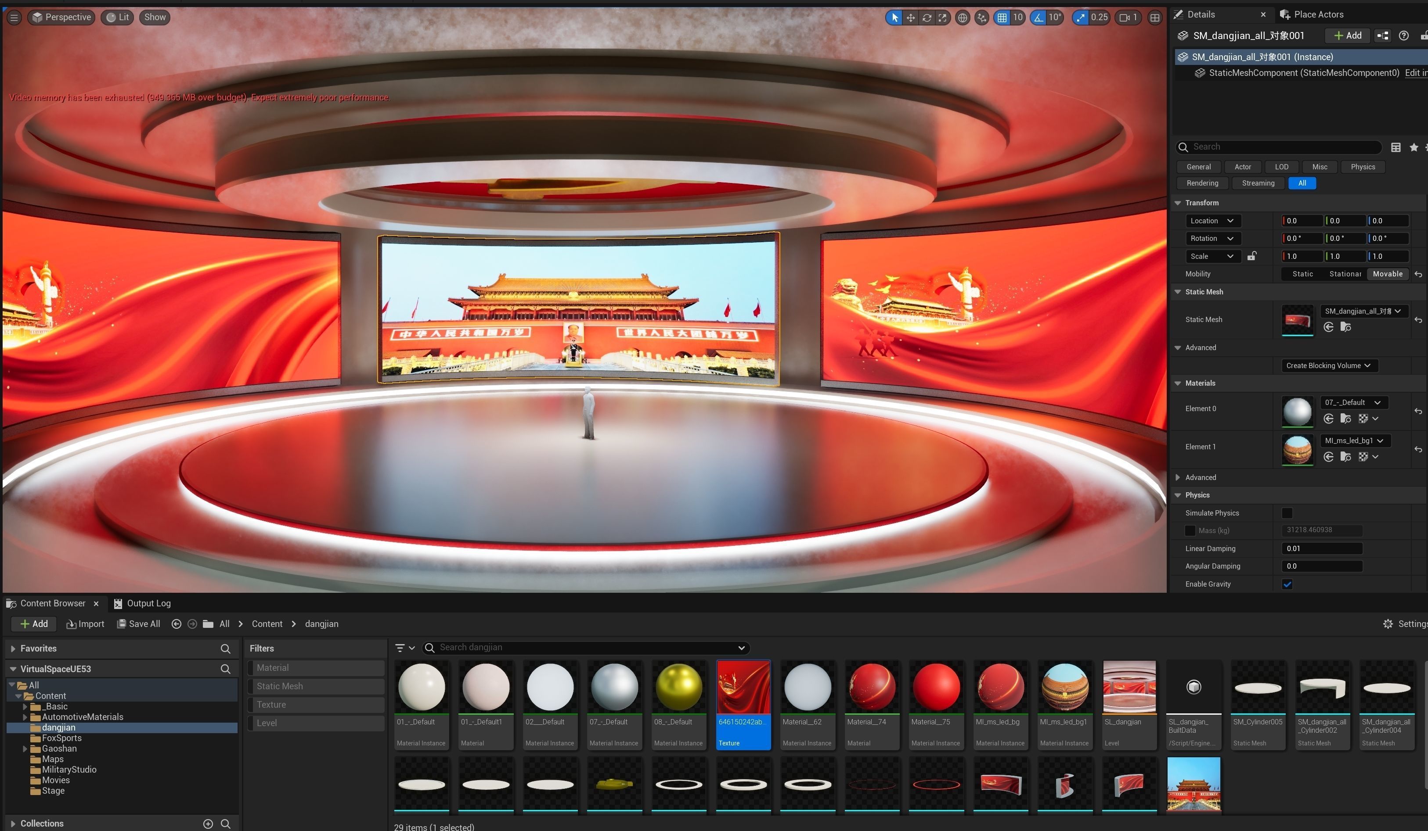The image size is (1428, 831).
Task: Open the viewport layout grid icon
Action: coord(1154,18)
